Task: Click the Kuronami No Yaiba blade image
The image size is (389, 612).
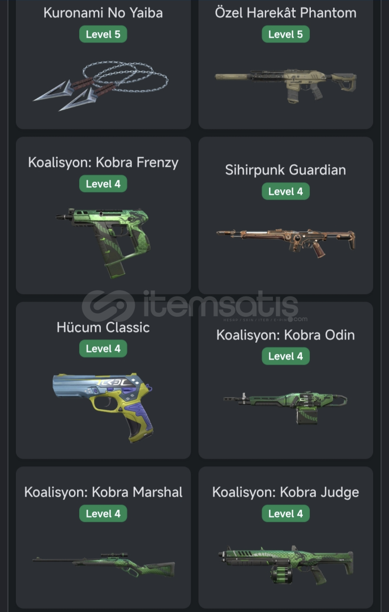Action: pyautogui.click(x=101, y=86)
